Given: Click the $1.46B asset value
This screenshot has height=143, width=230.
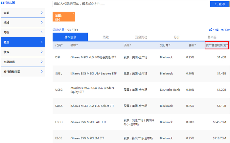Looking at the screenshot, I should click(x=221, y=57).
